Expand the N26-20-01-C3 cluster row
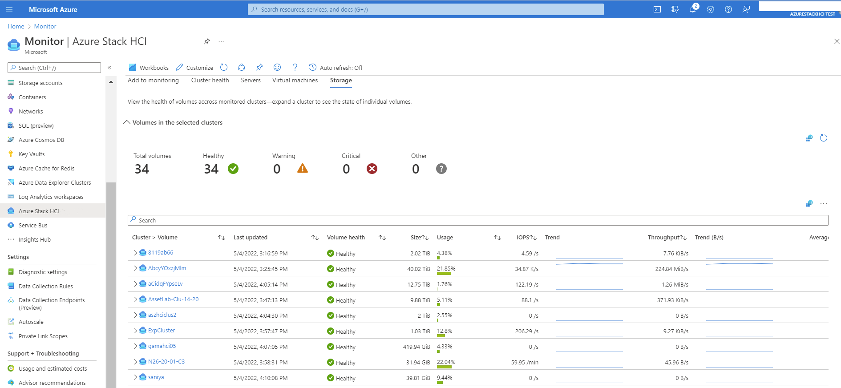 (136, 361)
